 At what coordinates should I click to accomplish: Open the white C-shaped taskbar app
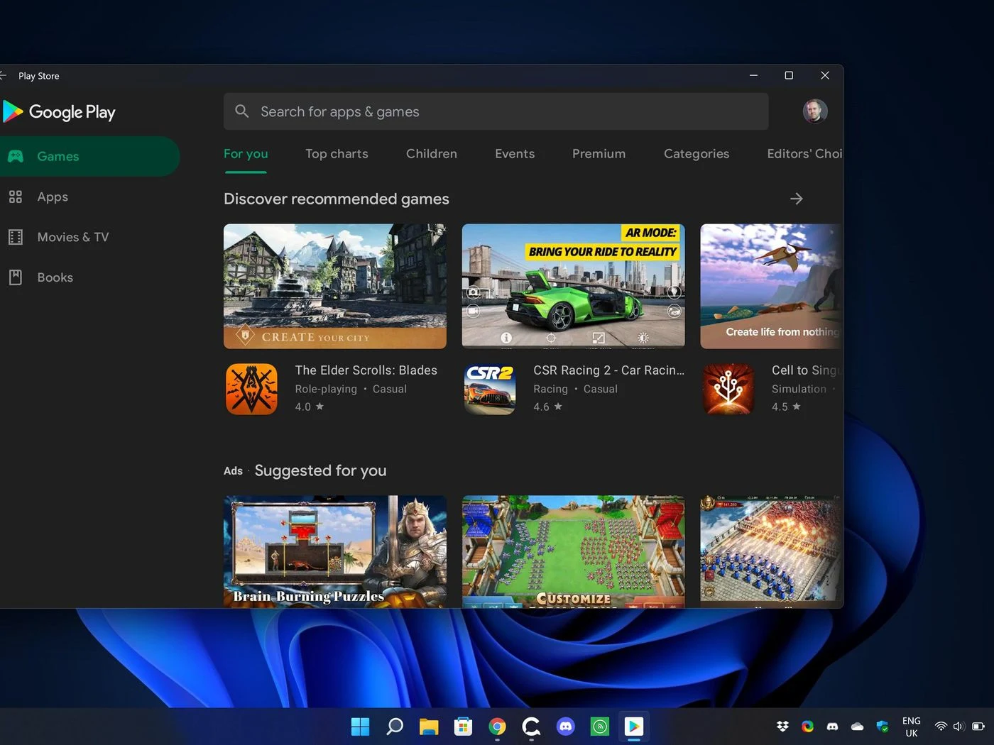[x=531, y=727]
